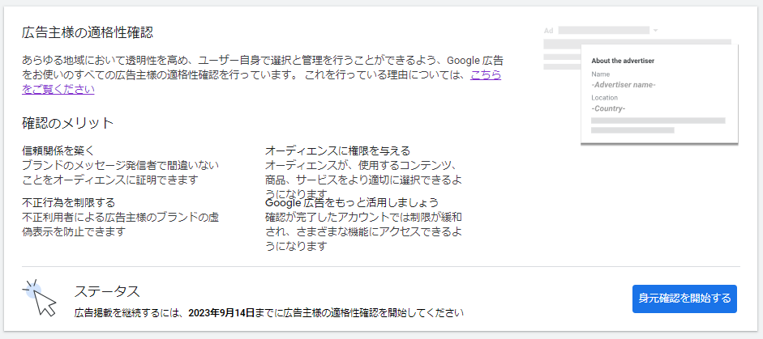Click the -Country- placeholder
Viewport: 763px width, 339px height.
point(608,108)
